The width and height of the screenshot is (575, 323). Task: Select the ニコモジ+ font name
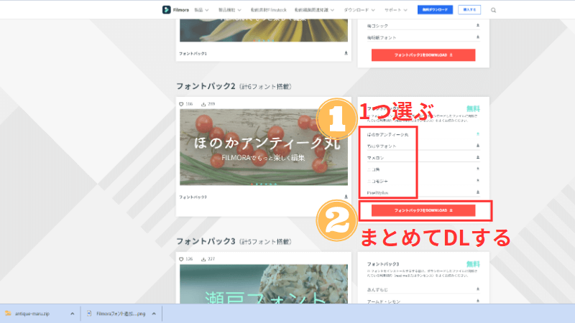377,181
